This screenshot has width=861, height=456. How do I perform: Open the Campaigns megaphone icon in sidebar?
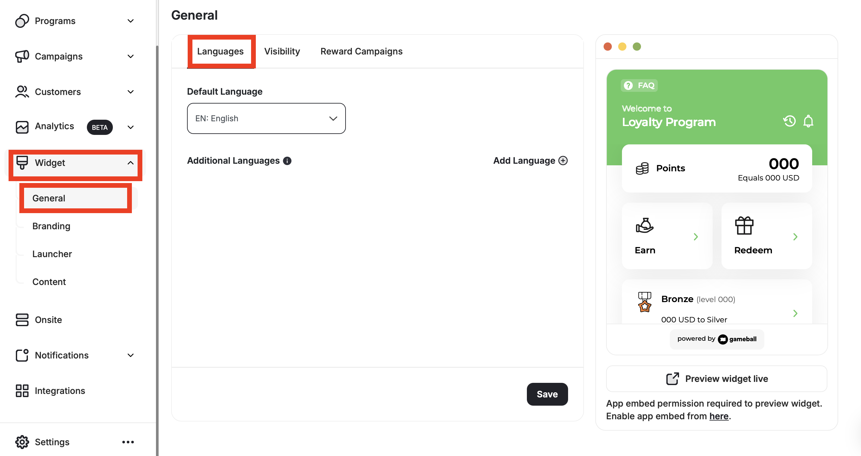coord(22,56)
